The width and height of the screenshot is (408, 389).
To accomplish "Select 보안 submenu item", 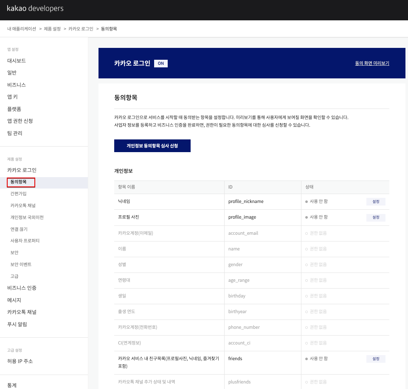I will (x=14, y=253).
